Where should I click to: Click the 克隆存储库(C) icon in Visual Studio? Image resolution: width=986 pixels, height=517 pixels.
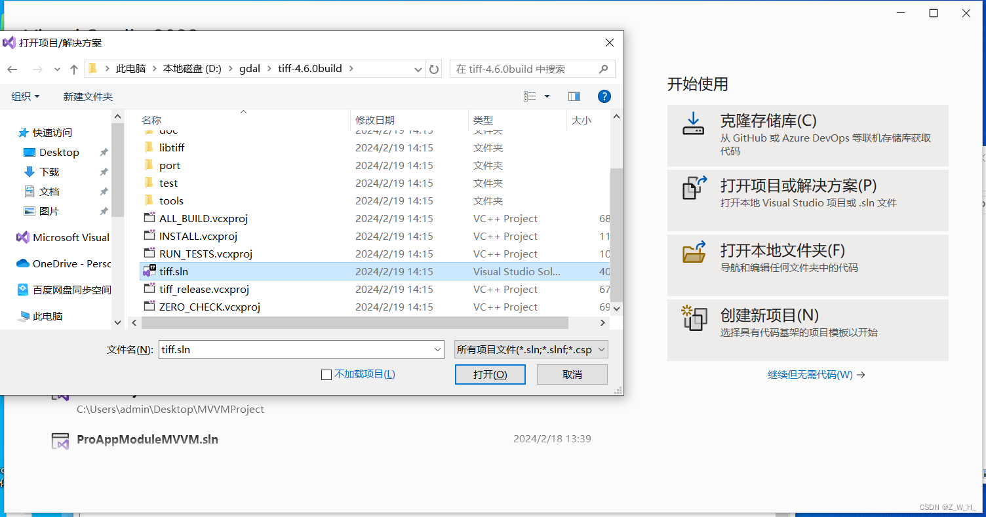coord(693,124)
